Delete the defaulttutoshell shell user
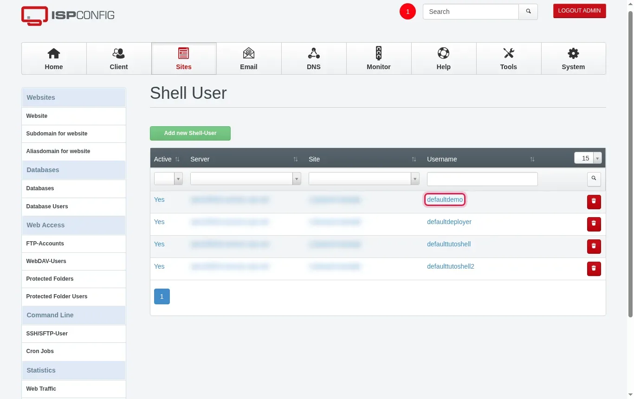This screenshot has width=634, height=399. pyautogui.click(x=594, y=246)
